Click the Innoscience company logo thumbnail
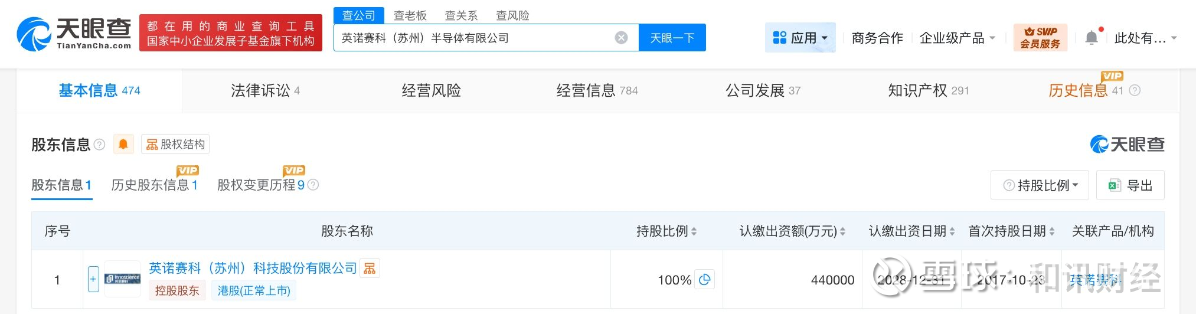This screenshot has height=314, width=1196. (x=123, y=279)
